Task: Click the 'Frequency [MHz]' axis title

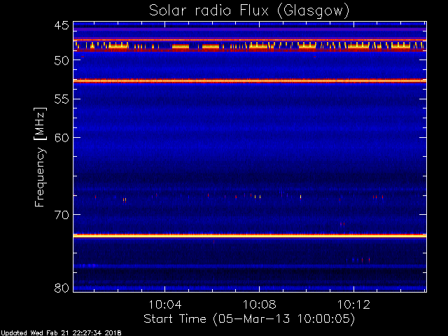Action: click(40, 157)
